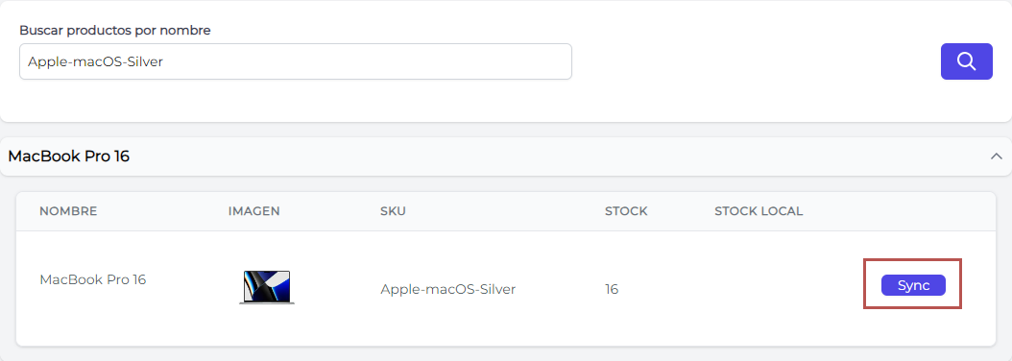Select the Apple-macOS-Silver SKU value in the row
Image resolution: width=1012 pixels, height=361 pixels.
click(448, 289)
